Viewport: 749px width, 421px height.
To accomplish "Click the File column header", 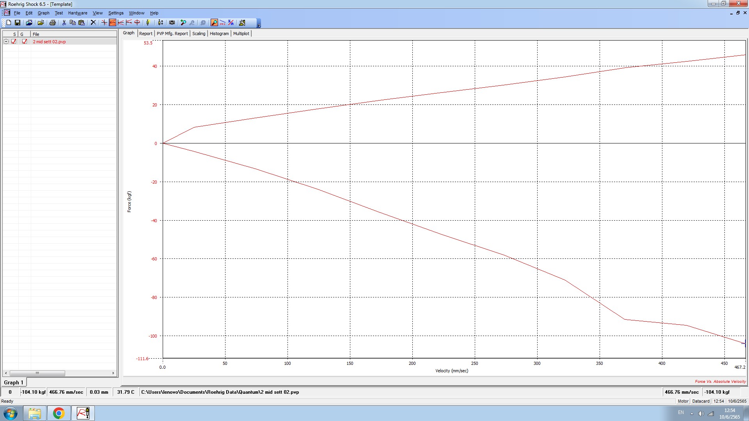I will click(73, 34).
